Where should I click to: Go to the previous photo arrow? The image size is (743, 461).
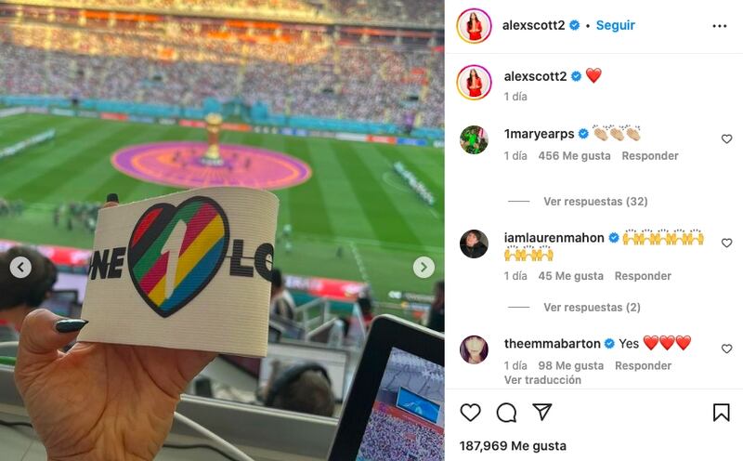click(20, 268)
